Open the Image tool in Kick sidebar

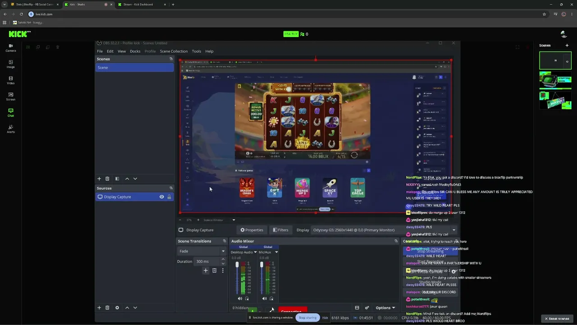click(x=11, y=64)
